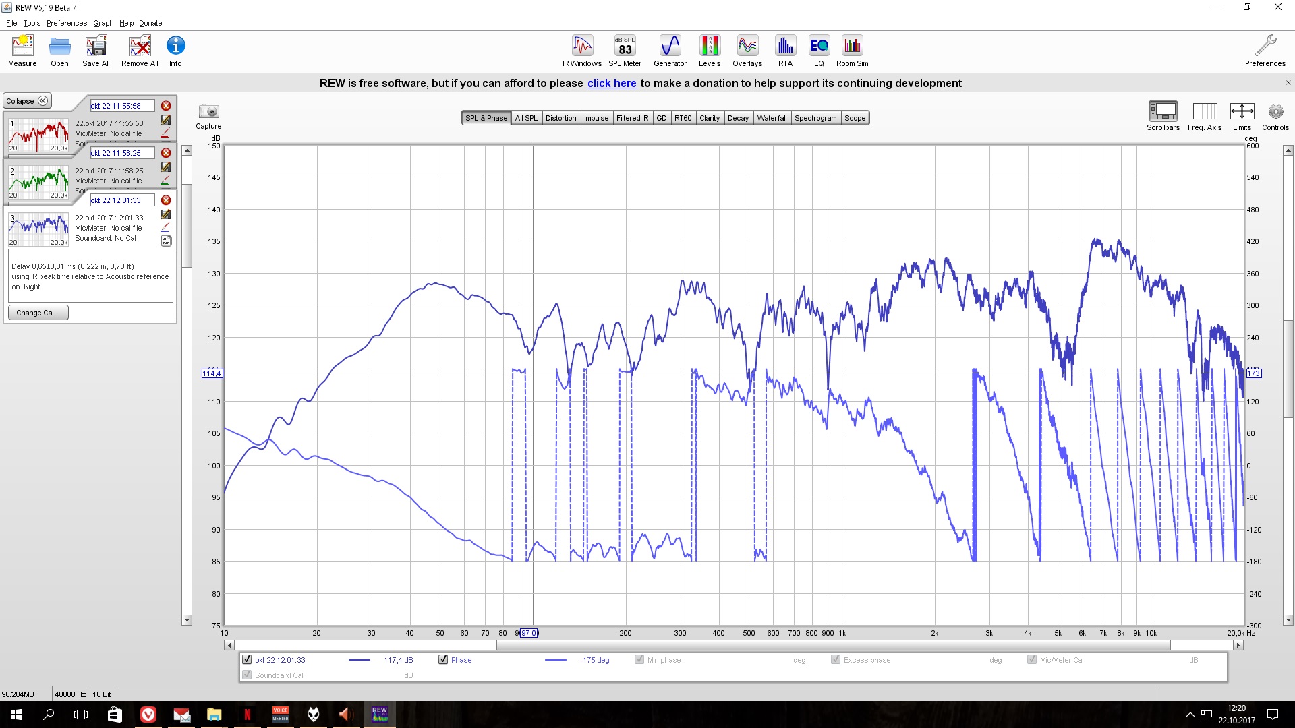Collapse the measurements panel
Viewport: 1295px width, 728px height.
tap(27, 101)
